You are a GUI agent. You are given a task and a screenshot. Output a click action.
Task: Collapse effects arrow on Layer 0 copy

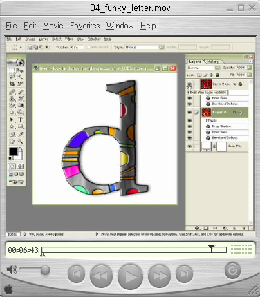pos(235,84)
